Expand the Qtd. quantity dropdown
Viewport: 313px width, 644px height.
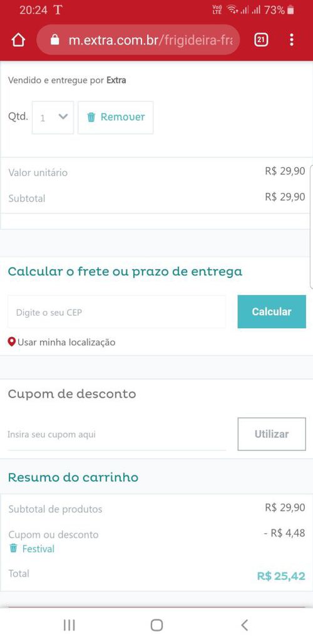53,118
